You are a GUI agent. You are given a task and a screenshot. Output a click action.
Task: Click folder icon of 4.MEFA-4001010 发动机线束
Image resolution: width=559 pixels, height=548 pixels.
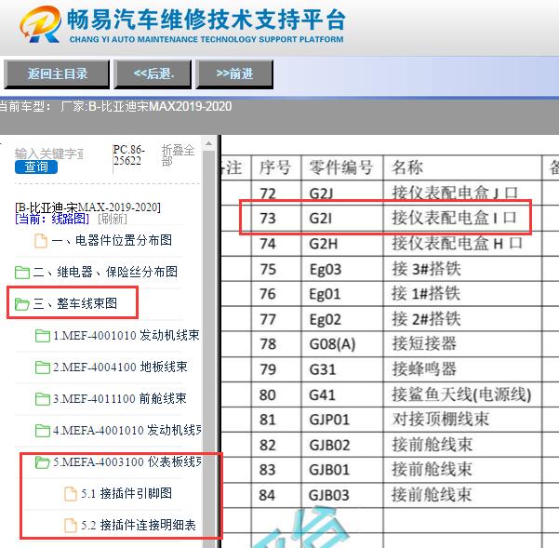(43, 431)
